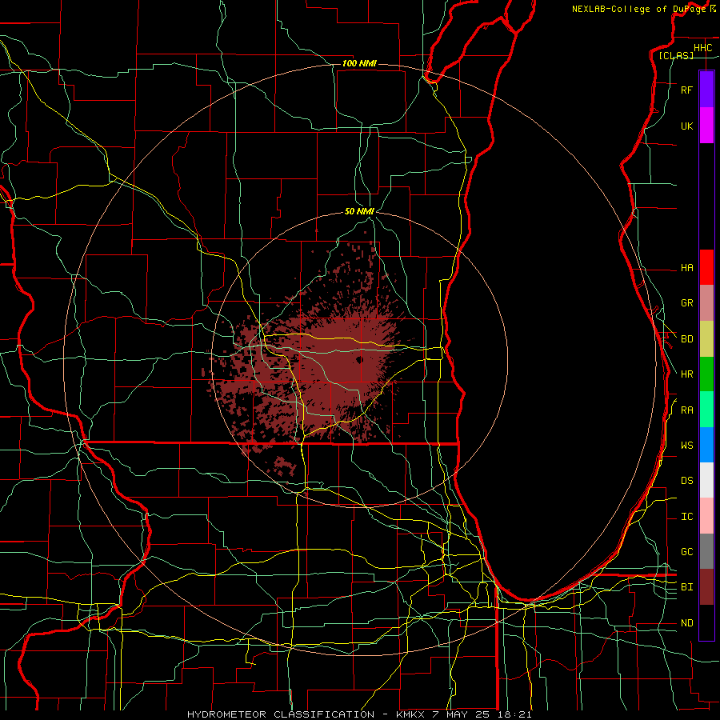720x720 pixels.
Task: Click the blue WS legend swatch
Action: tap(706, 445)
